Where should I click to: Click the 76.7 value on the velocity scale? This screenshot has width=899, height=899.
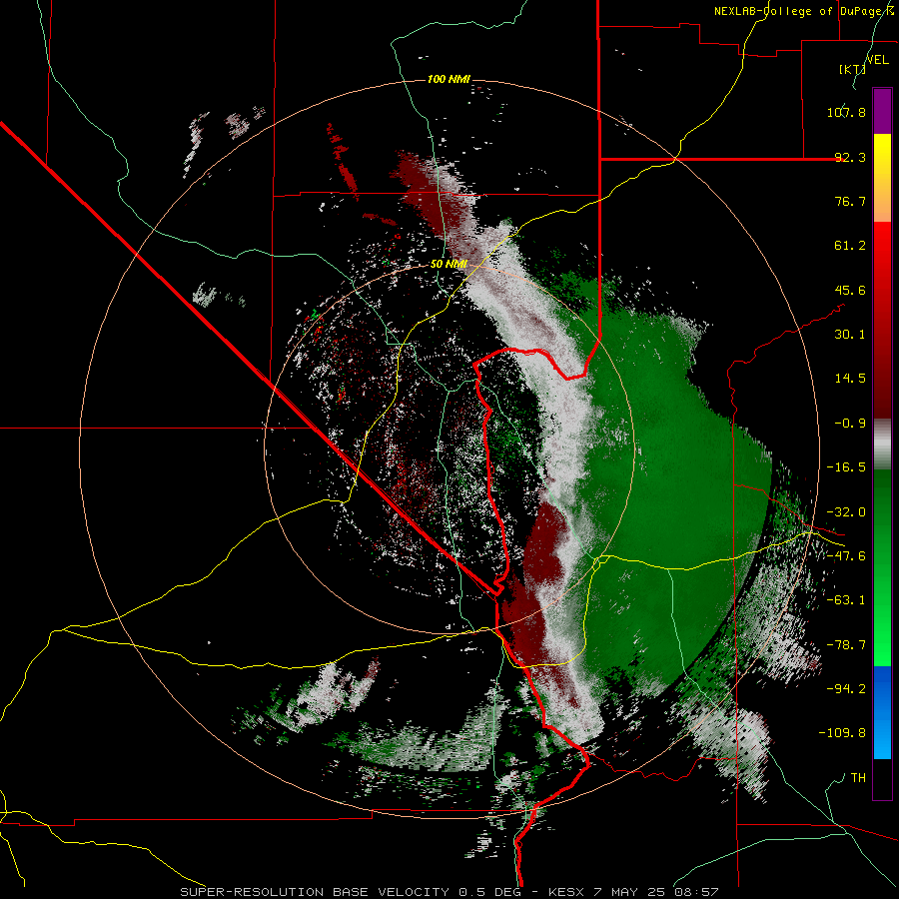coord(850,201)
